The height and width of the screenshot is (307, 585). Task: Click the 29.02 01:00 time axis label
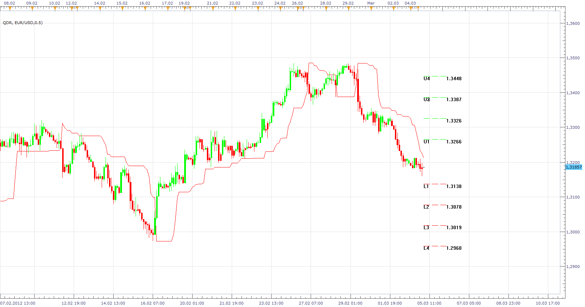tap(351, 303)
